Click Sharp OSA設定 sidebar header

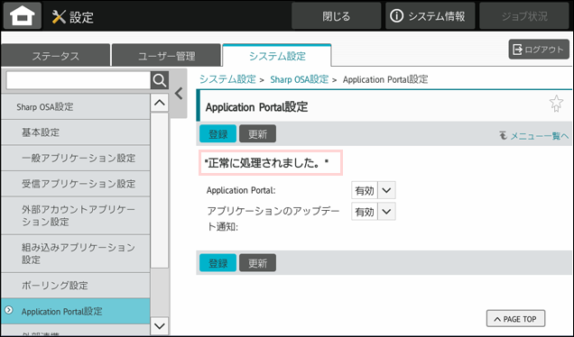pos(76,106)
